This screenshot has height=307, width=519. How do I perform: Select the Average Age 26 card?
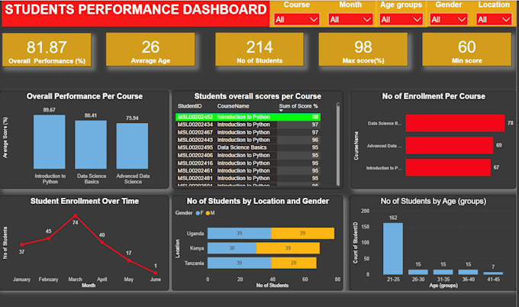[x=150, y=50]
